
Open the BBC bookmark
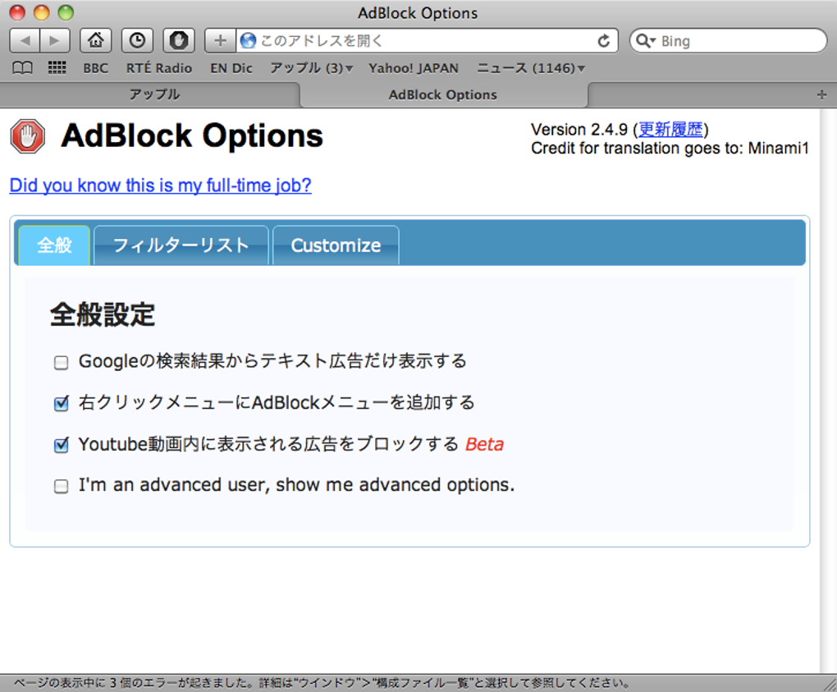pyautogui.click(x=95, y=68)
